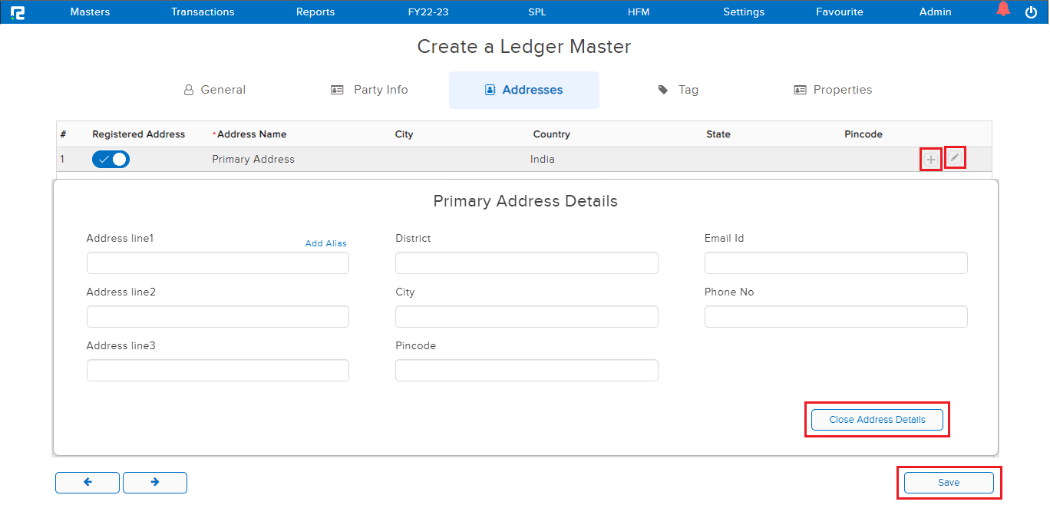Expand the Settings menu
This screenshot has width=1050, height=505.
click(x=744, y=12)
